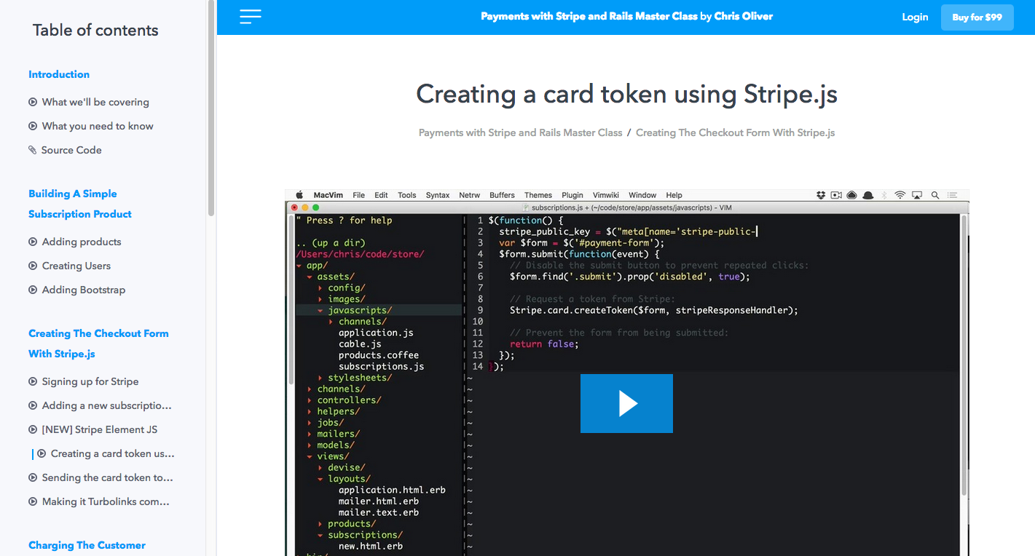Open the sidebar Creating The Checkout Form section heading
The height and width of the screenshot is (556, 1035).
(98, 343)
